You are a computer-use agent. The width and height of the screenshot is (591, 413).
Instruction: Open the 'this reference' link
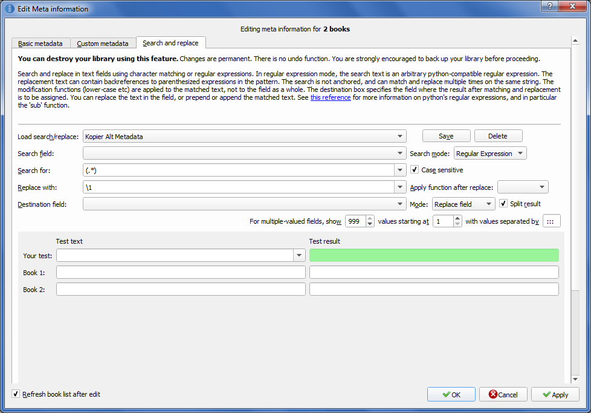click(331, 97)
